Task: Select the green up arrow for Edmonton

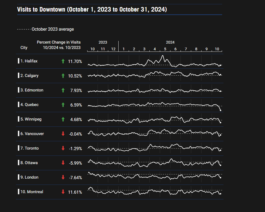Action: pyautogui.click(x=63, y=90)
